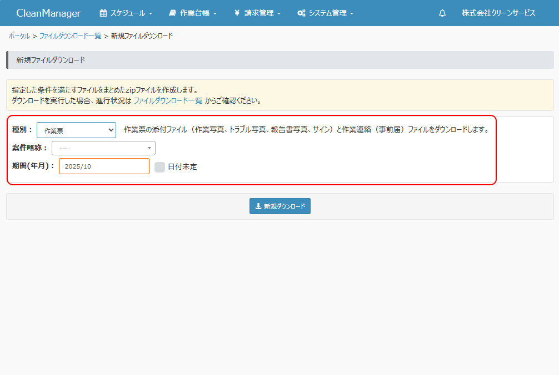Expand the 案件略称 combo box
The image size is (559, 375).
pos(103,149)
